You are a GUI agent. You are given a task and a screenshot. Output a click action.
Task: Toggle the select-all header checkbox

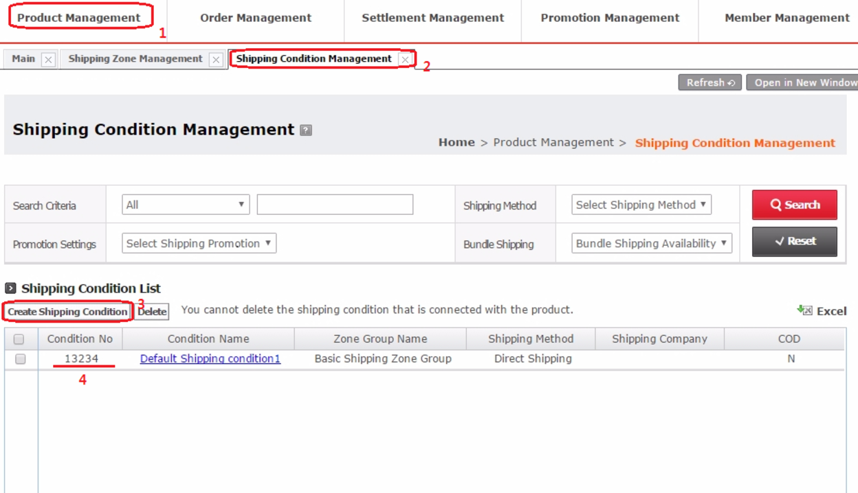(19, 339)
